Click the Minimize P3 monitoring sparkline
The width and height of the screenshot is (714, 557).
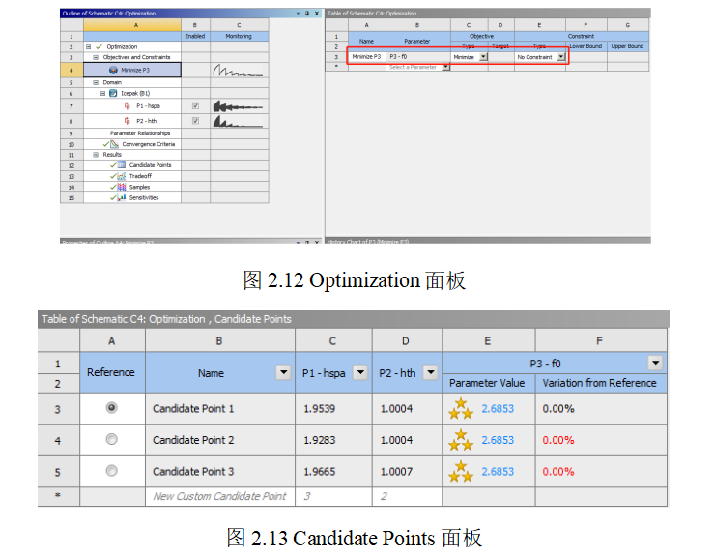[238, 70]
